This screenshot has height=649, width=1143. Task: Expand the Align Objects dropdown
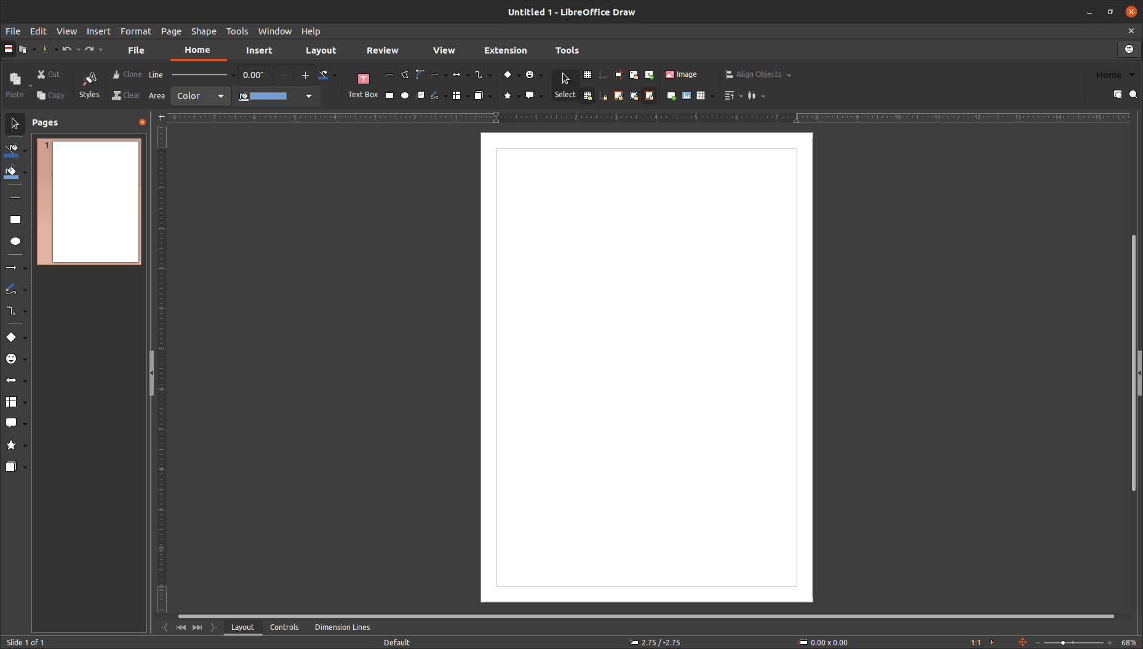pos(789,75)
